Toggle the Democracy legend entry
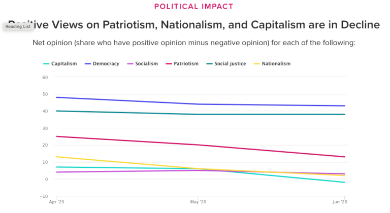390x213 pixels. pyautogui.click(x=102, y=64)
